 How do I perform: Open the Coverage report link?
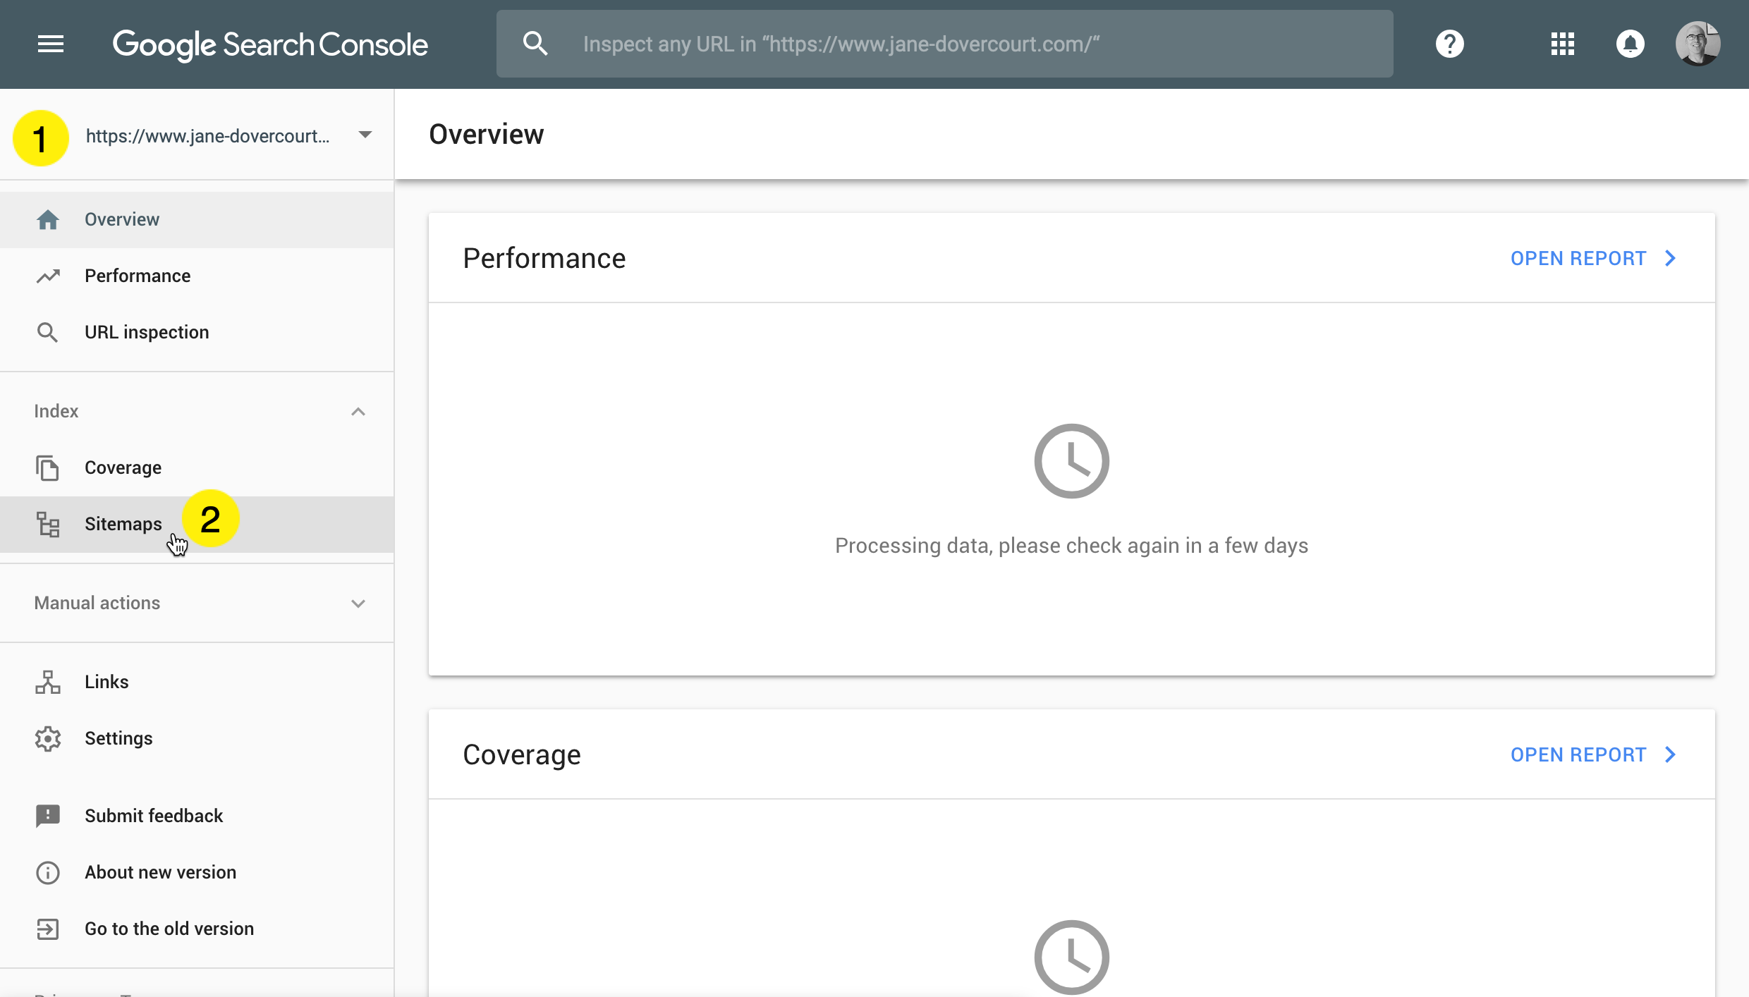[x=1592, y=755]
